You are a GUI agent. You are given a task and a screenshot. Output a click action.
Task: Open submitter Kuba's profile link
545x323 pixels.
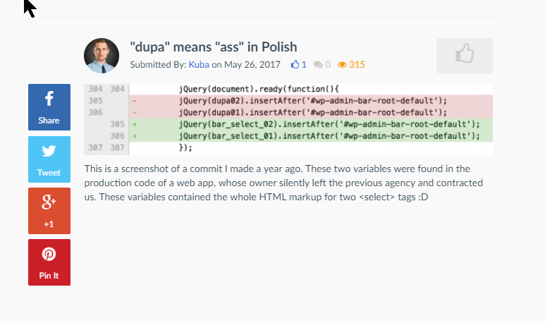[199, 65]
